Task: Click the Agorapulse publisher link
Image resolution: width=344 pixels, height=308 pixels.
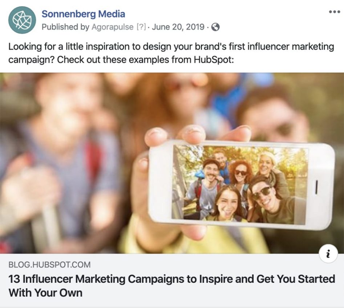Action: (x=112, y=26)
